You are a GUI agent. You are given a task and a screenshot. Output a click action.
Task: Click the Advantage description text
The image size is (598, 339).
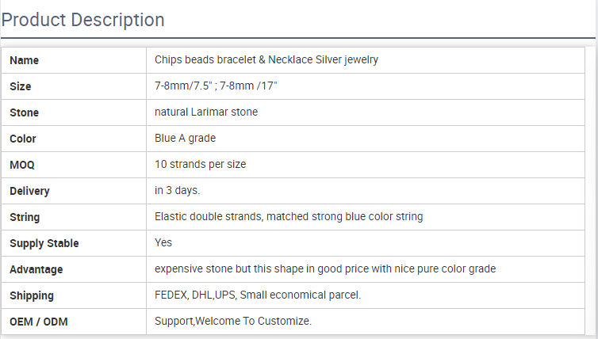[x=325, y=269]
